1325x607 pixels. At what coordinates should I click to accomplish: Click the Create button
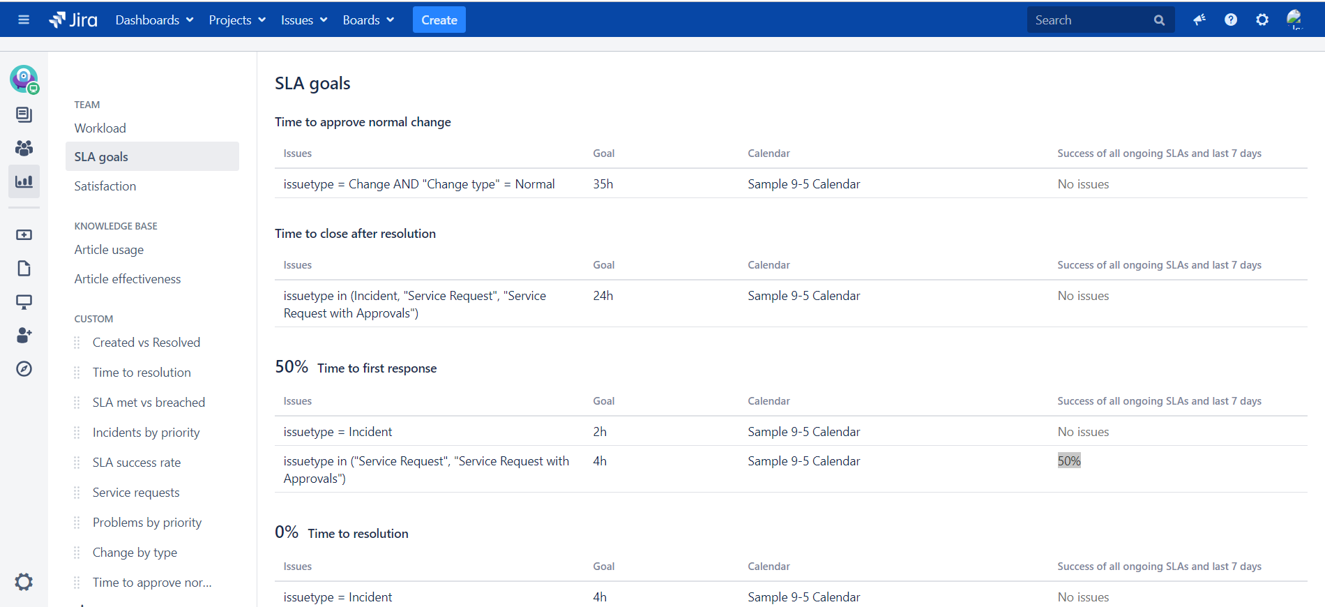coord(439,20)
